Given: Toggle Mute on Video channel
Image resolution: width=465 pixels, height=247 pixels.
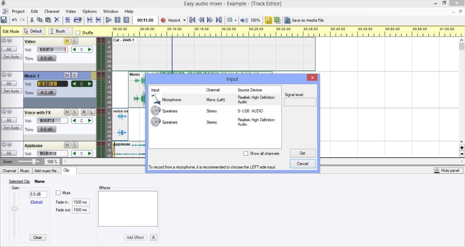Looking at the screenshot, I should click(x=67, y=41).
